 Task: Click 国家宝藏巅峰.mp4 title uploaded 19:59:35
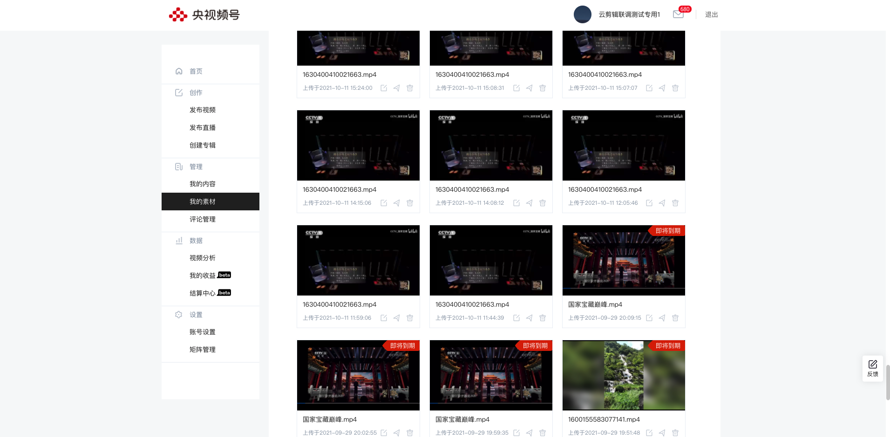point(462,419)
